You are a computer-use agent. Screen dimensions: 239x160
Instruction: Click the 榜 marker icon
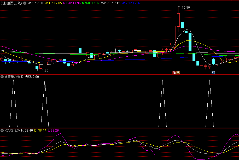[x=178, y=73]
